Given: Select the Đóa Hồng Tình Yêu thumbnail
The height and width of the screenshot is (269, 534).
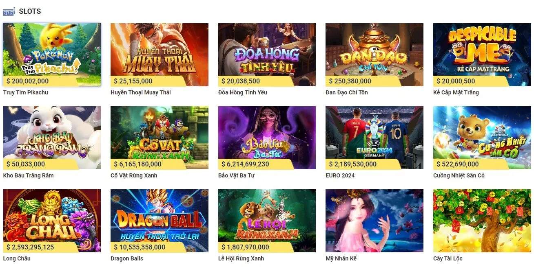Looking at the screenshot, I should (267, 51).
